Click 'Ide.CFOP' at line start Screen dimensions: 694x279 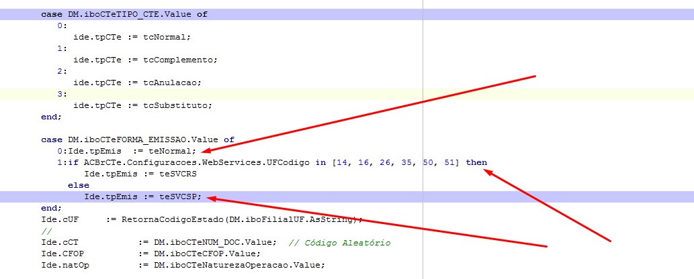point(62,254)
